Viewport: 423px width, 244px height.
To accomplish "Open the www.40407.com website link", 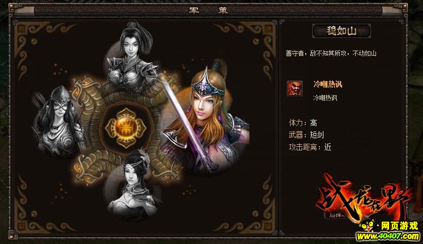I will click(x=388, y=236).
